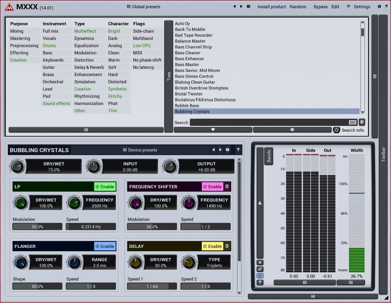Click the keyboard icon in search field
Viewport: 391px width, 303px height.
click(352, 122)
